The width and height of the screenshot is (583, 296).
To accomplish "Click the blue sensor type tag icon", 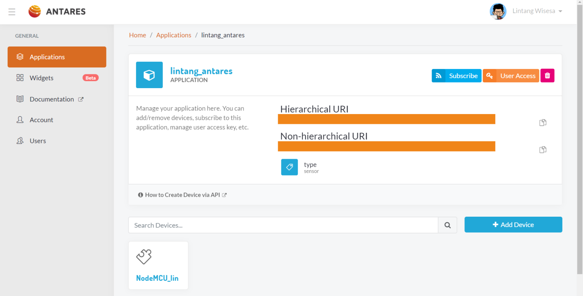I will (289, 167).
